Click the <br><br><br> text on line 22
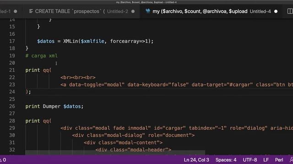The width and height of the screenshot is (293, 164). (78, 77)
